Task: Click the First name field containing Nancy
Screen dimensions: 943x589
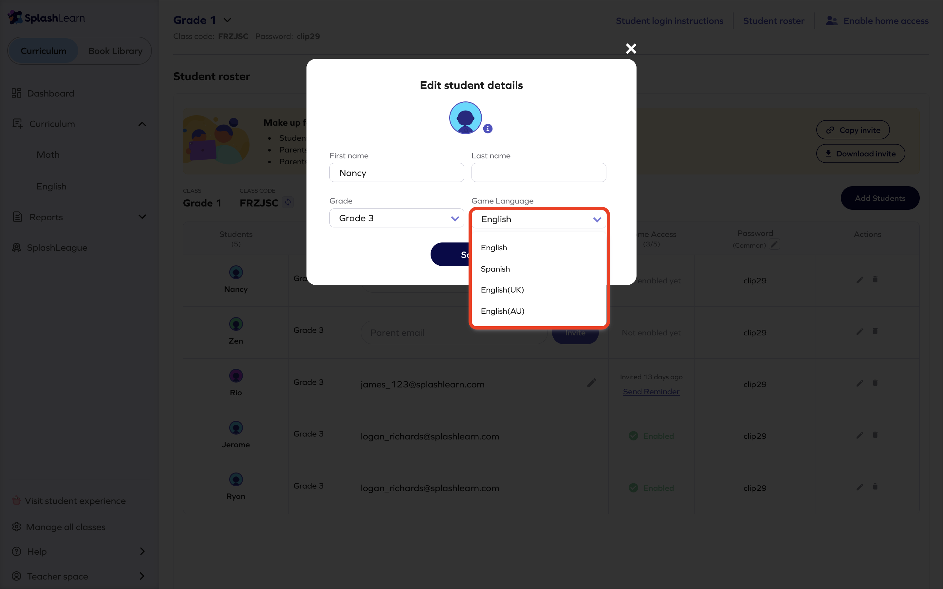Action: tap(397, 172)
